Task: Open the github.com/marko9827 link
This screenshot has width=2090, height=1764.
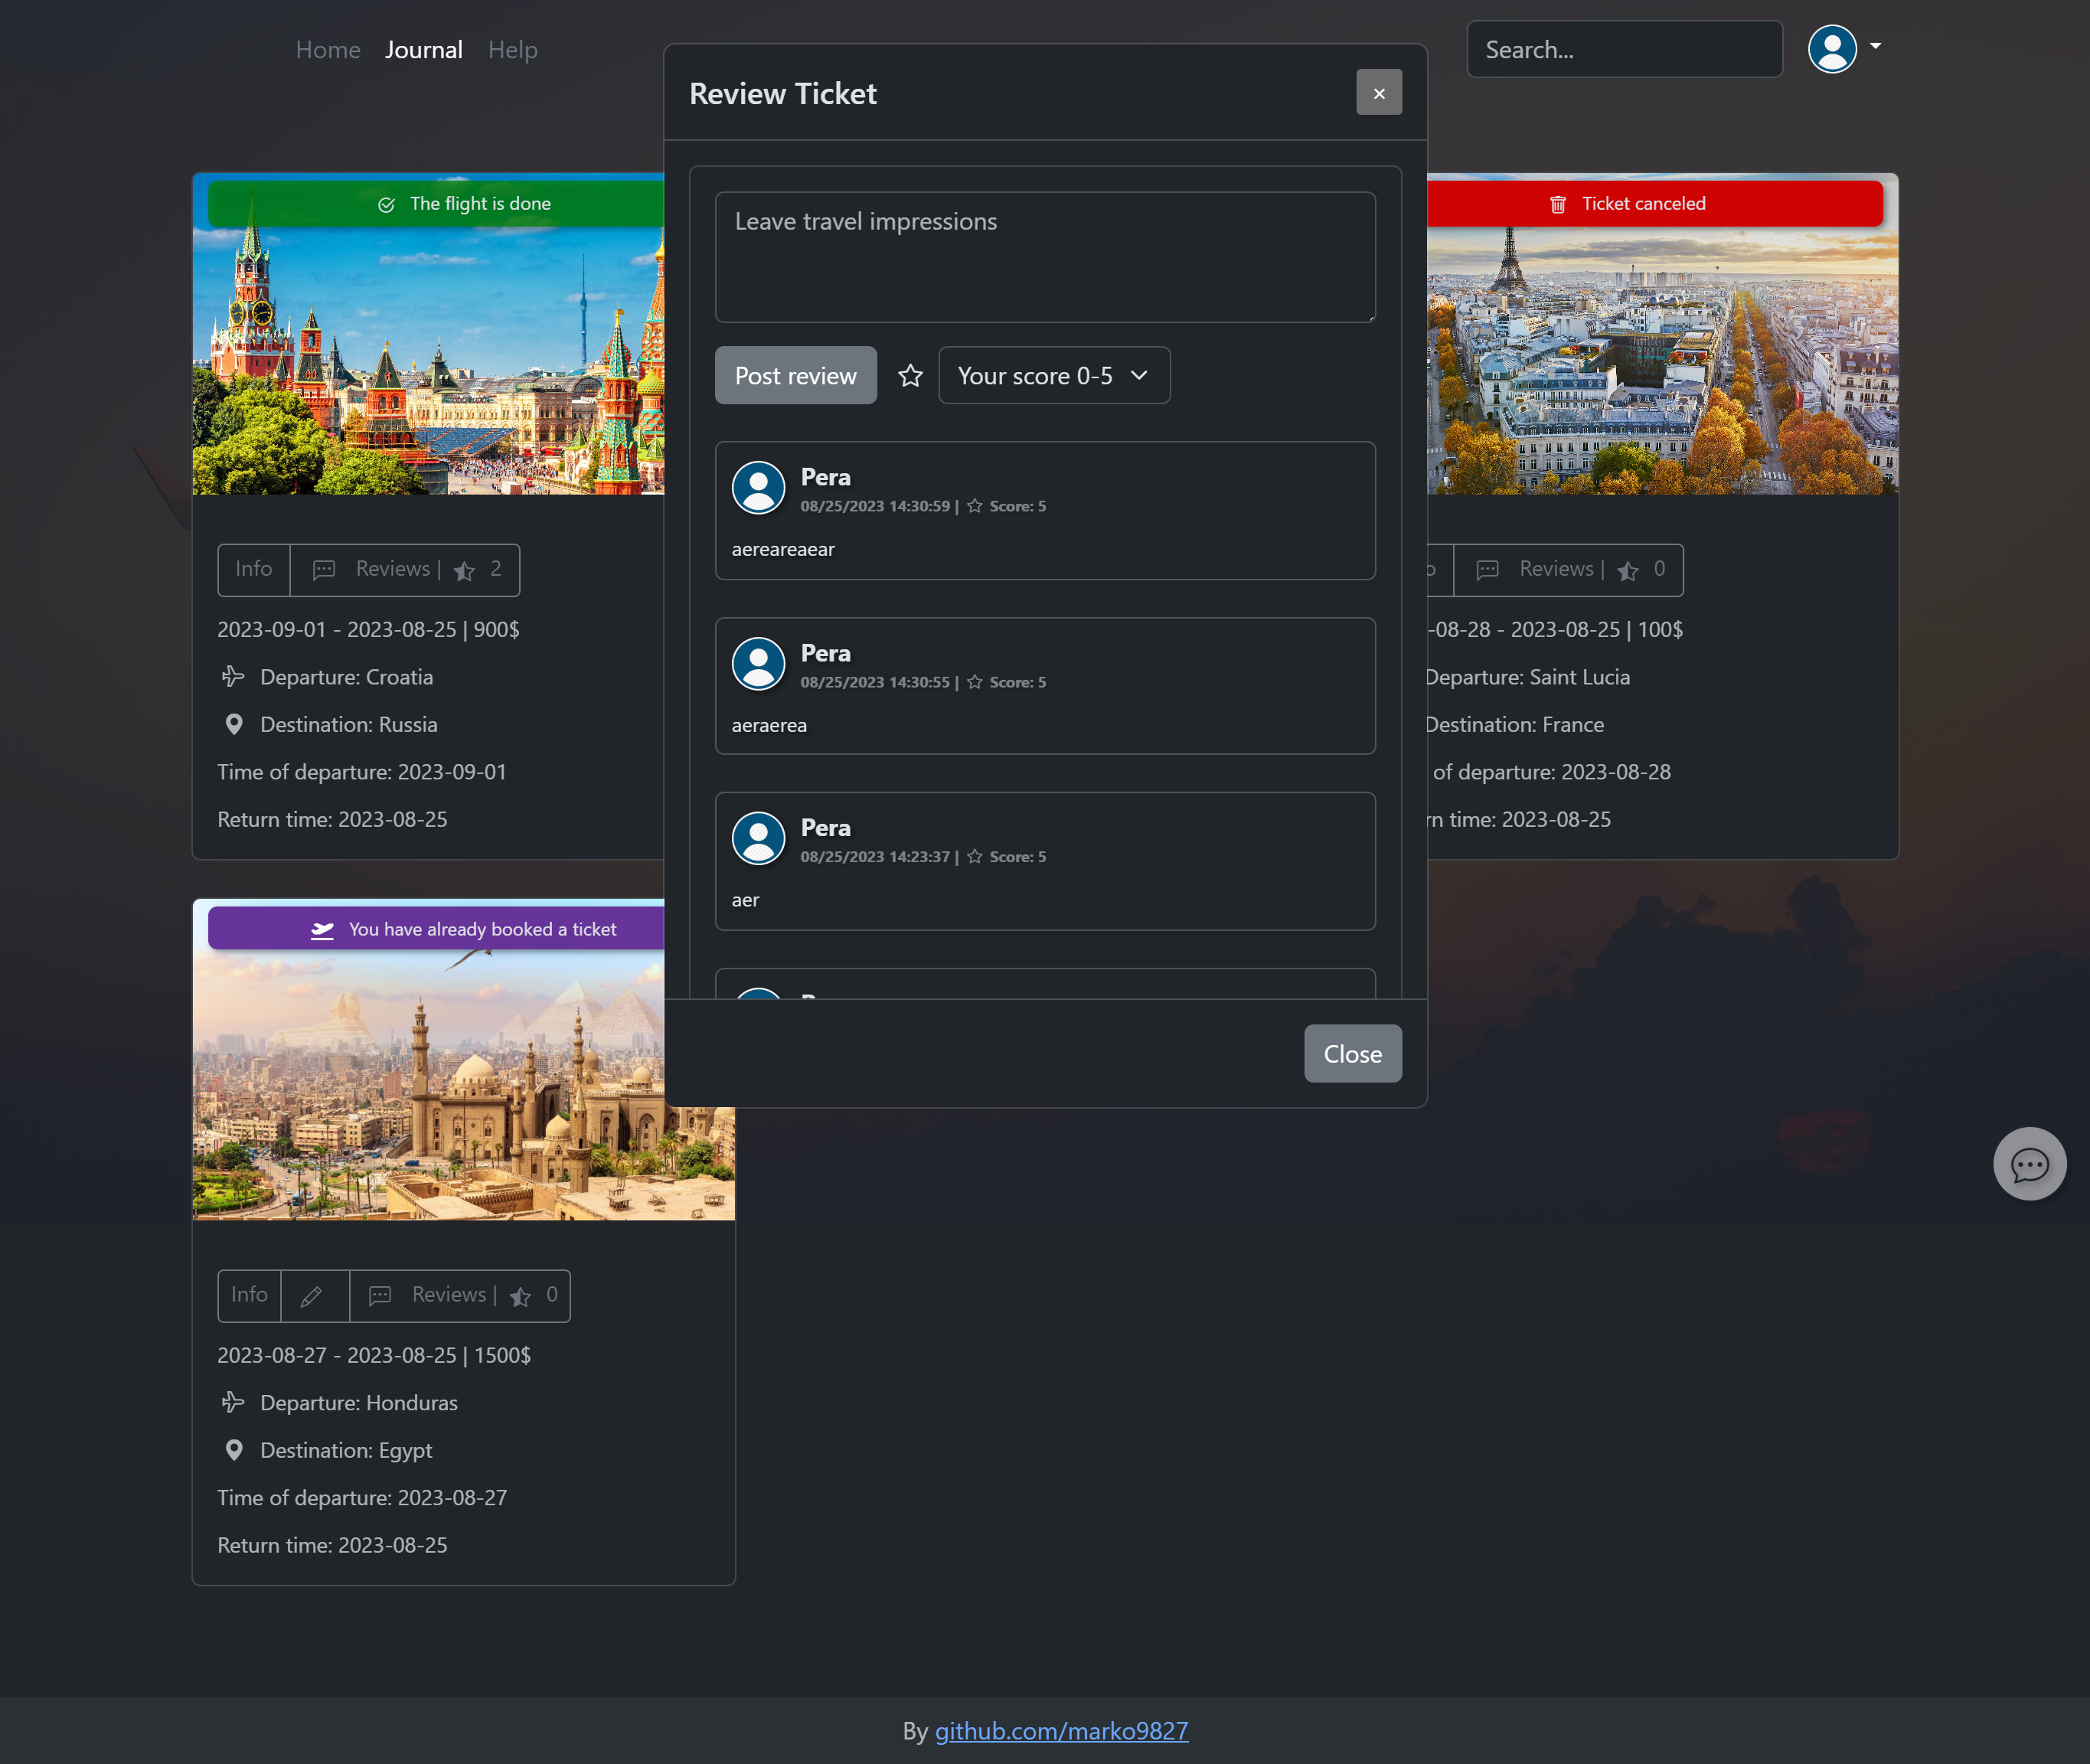Action: (x=1061, y=1730)
